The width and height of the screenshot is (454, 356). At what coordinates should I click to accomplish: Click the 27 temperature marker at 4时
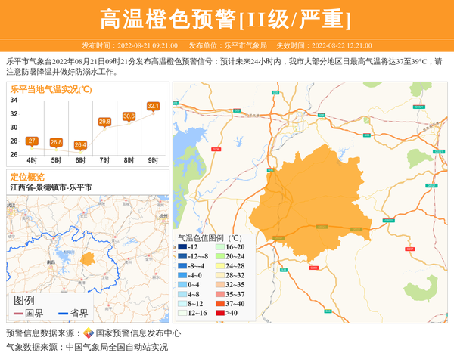point(32,141)
